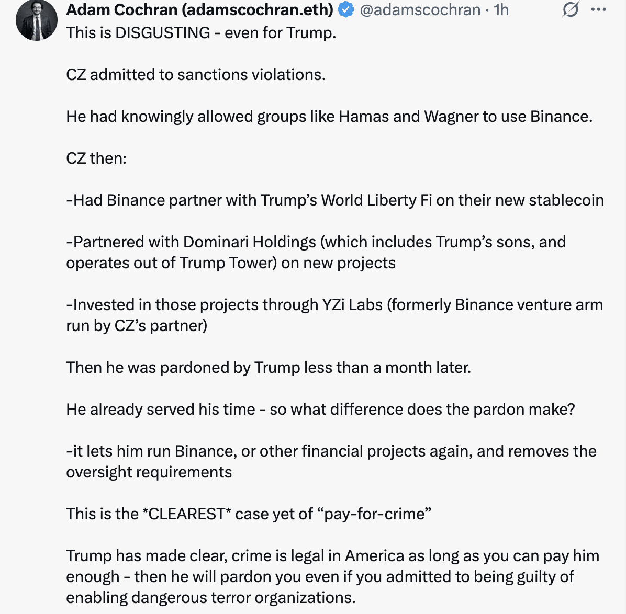Click the line "Then he was pardoned by Trump"

[269, 367]
